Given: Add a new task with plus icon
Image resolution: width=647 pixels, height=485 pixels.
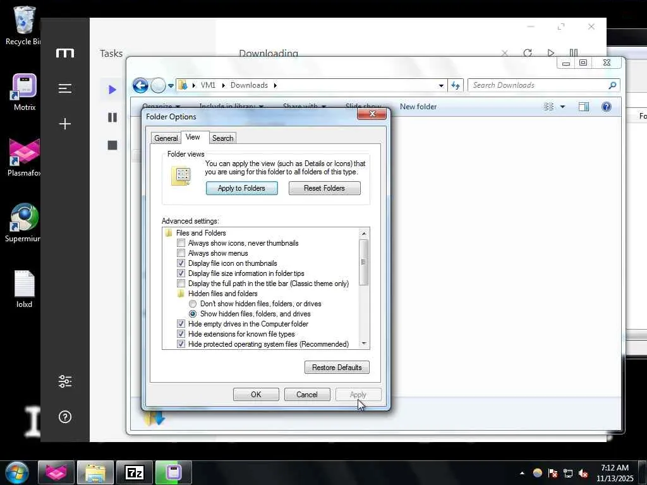Looking at the screenshot, I should click(65, 124).
